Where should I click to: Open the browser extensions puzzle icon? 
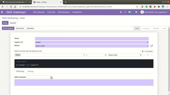click(x=159, y=7)
